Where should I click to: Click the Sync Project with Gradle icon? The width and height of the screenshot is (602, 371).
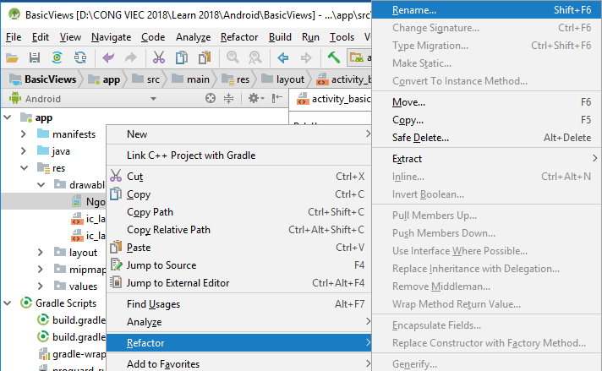click(x=57, y=58)
